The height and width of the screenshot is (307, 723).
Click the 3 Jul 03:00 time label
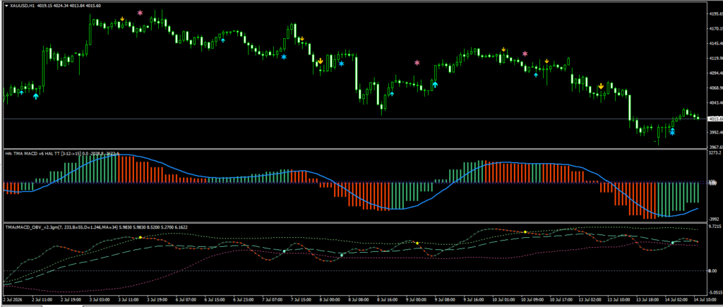point(100,299)
